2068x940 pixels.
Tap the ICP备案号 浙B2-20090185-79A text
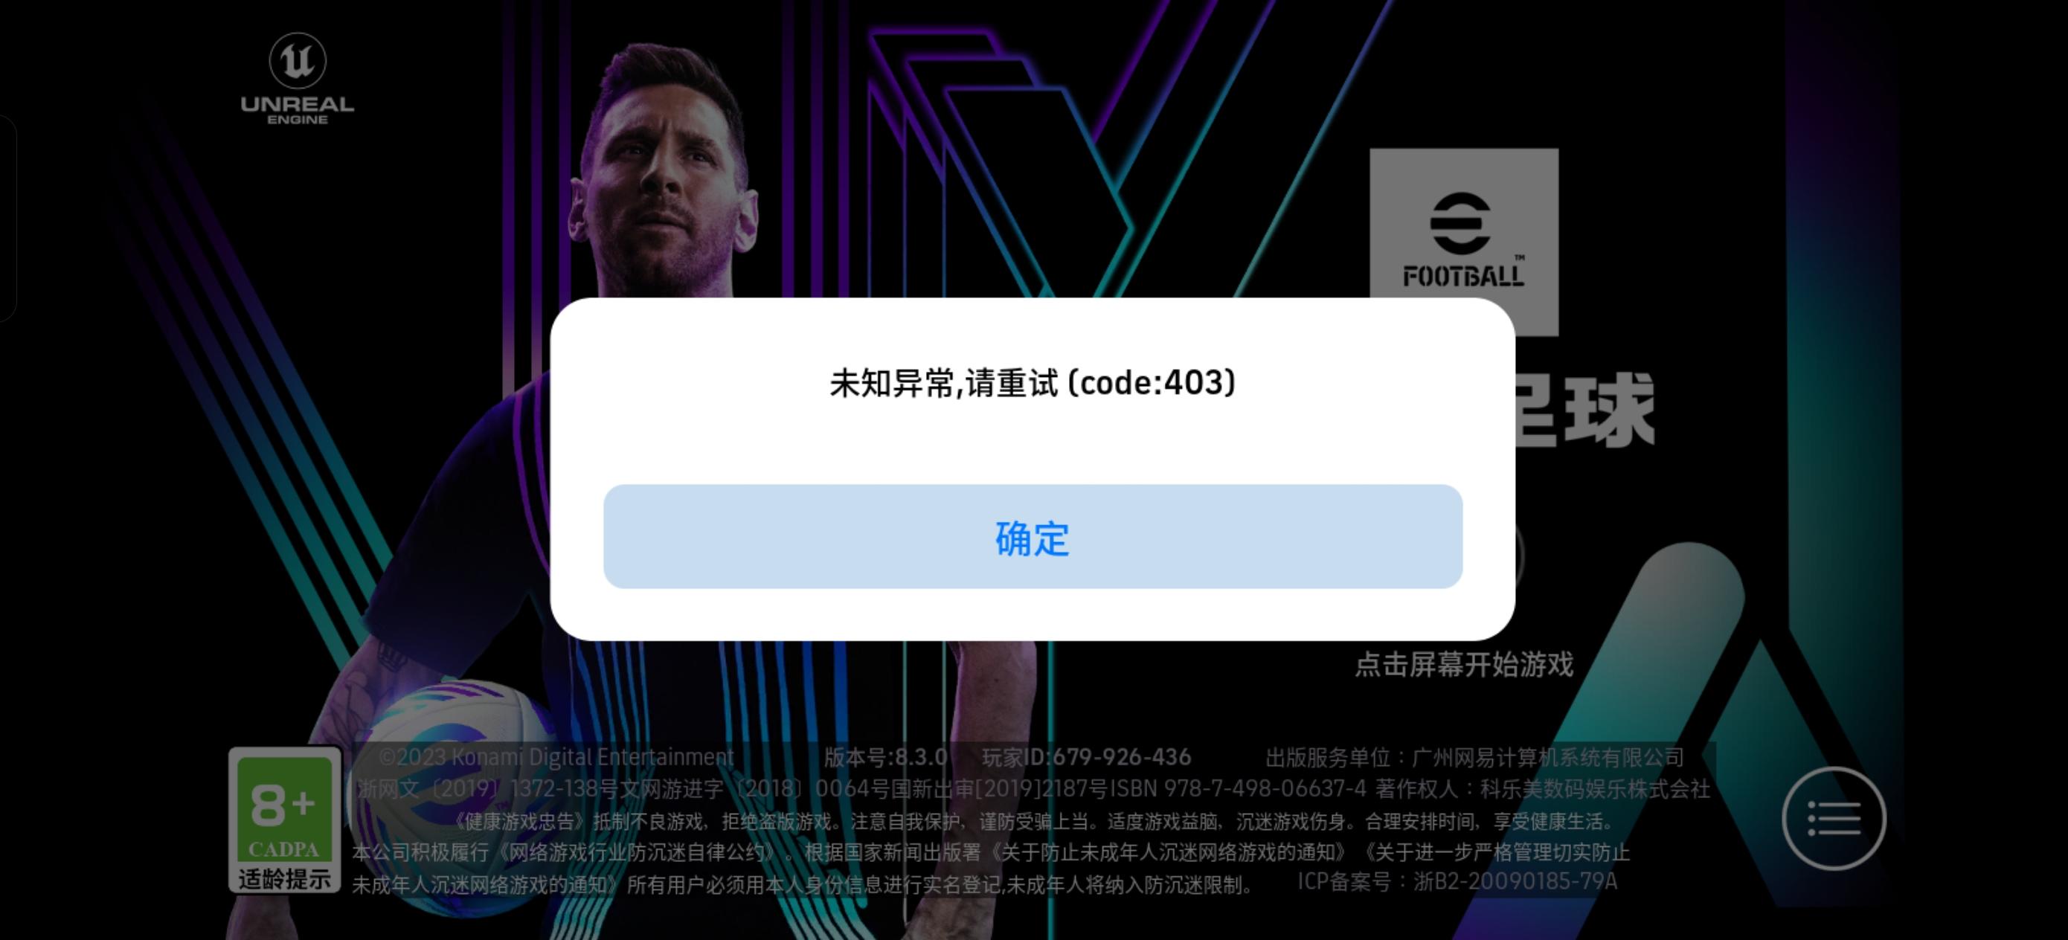click(x=1457, y=881)
